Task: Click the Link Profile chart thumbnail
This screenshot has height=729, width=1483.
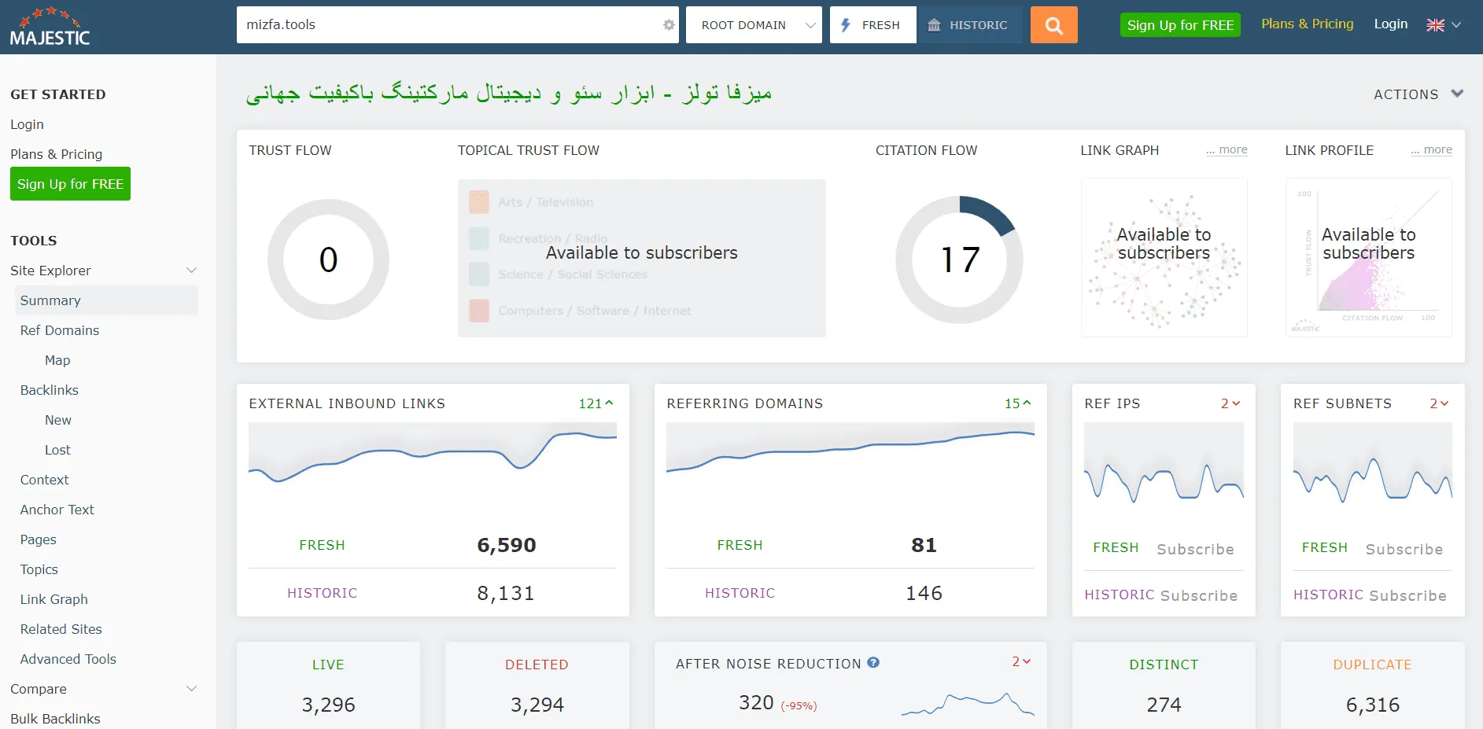Action: coord(1369,257)
